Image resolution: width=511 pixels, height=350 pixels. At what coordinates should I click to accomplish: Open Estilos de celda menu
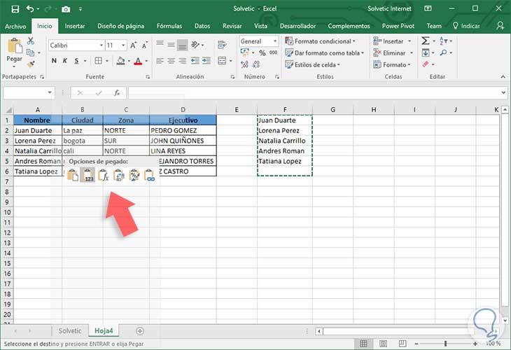[312, 64]
